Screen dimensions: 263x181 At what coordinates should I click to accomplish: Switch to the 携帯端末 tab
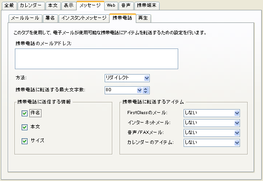[147, 6]
